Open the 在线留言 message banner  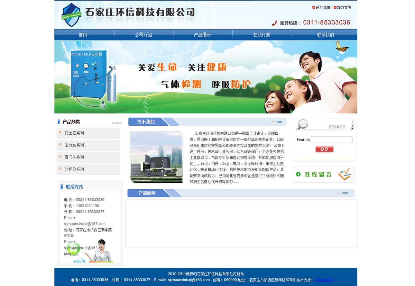coord(323,174)
